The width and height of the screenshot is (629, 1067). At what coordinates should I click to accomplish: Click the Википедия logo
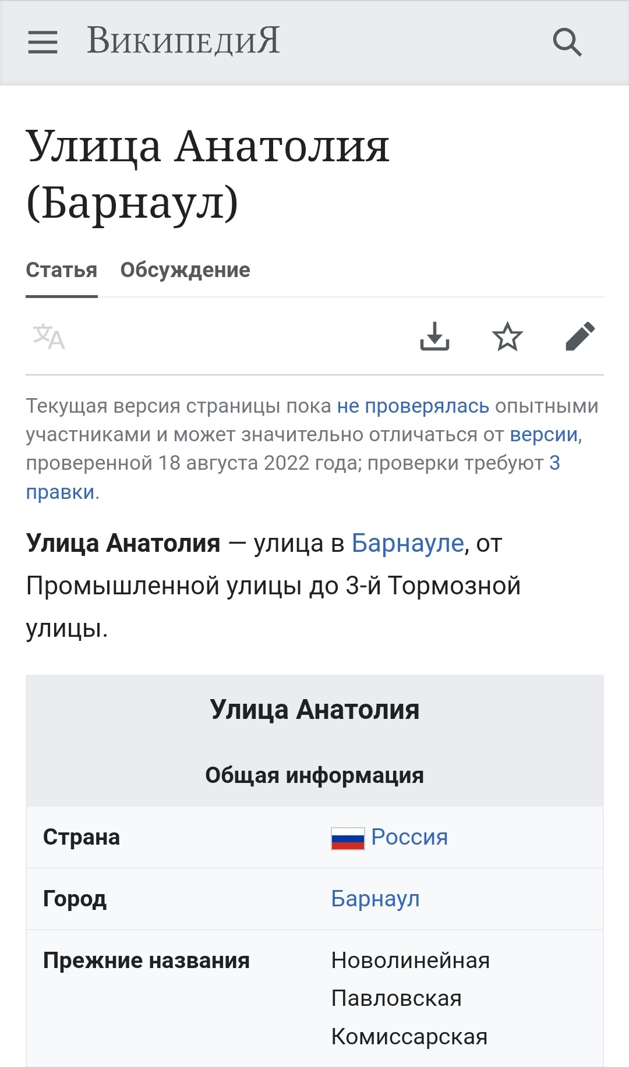pyautogui.click(x=183, y=41)
